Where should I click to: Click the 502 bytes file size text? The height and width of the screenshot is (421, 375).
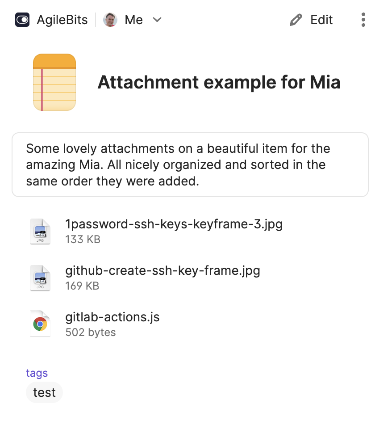coord(91,333)
